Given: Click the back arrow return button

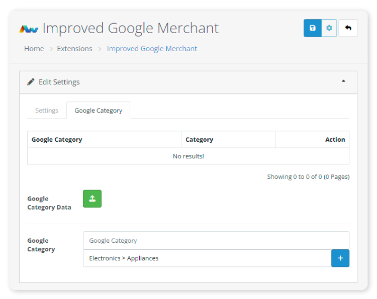Looking at the screenshot, I should click(348, 28).
